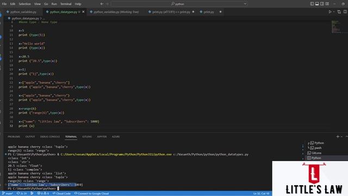The height and width of the screenshot is (196, 348).
Task: Click the python.exe path link in terminal
Action: (116, 154)
